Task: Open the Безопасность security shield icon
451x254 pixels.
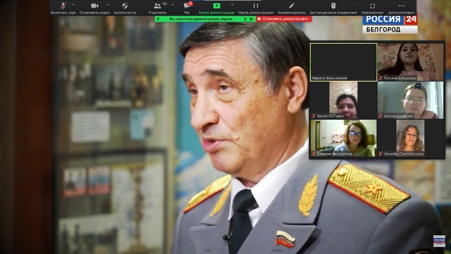Action: pos(125,6)
